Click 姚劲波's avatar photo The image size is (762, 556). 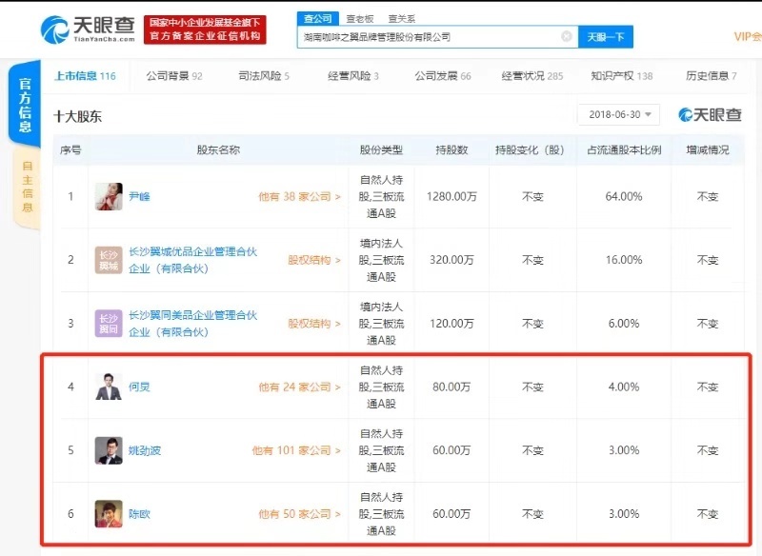[109, 450]
